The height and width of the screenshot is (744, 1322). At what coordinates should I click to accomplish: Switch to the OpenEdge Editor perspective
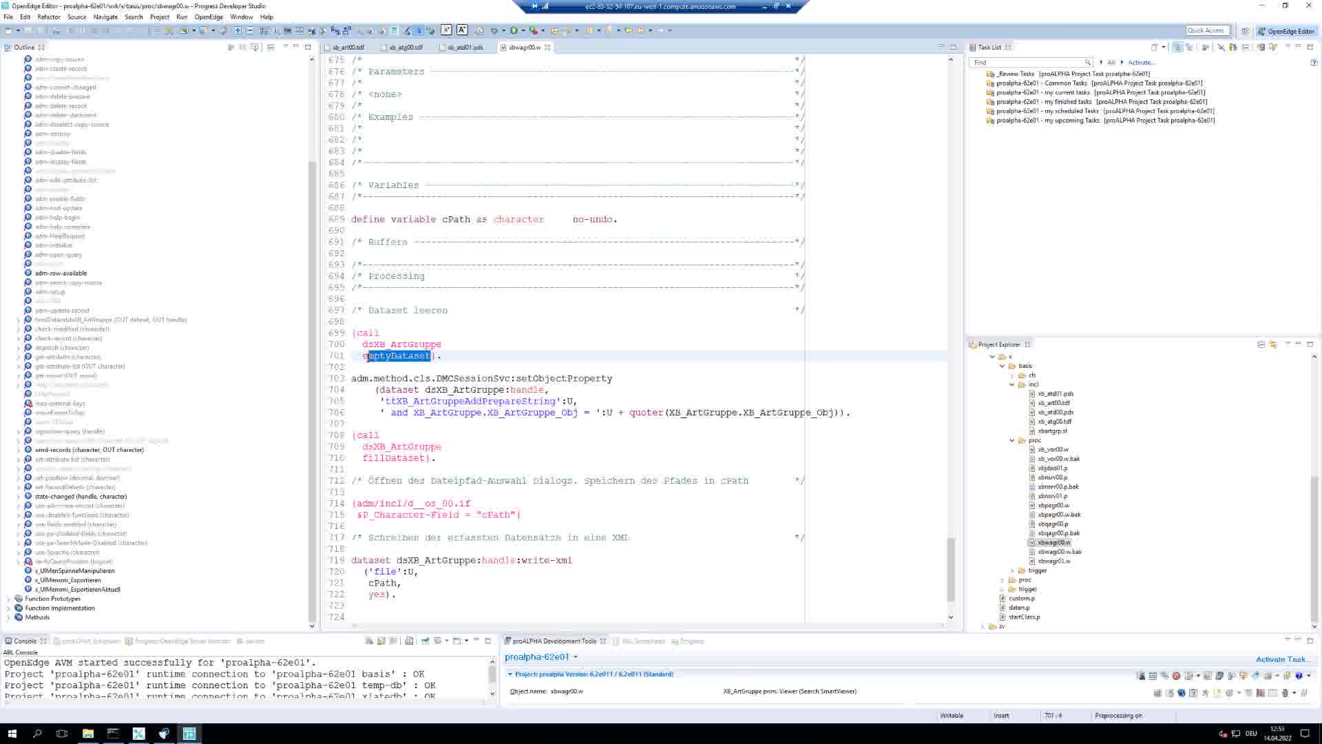pyautogui.click(x=1286, y=31)
